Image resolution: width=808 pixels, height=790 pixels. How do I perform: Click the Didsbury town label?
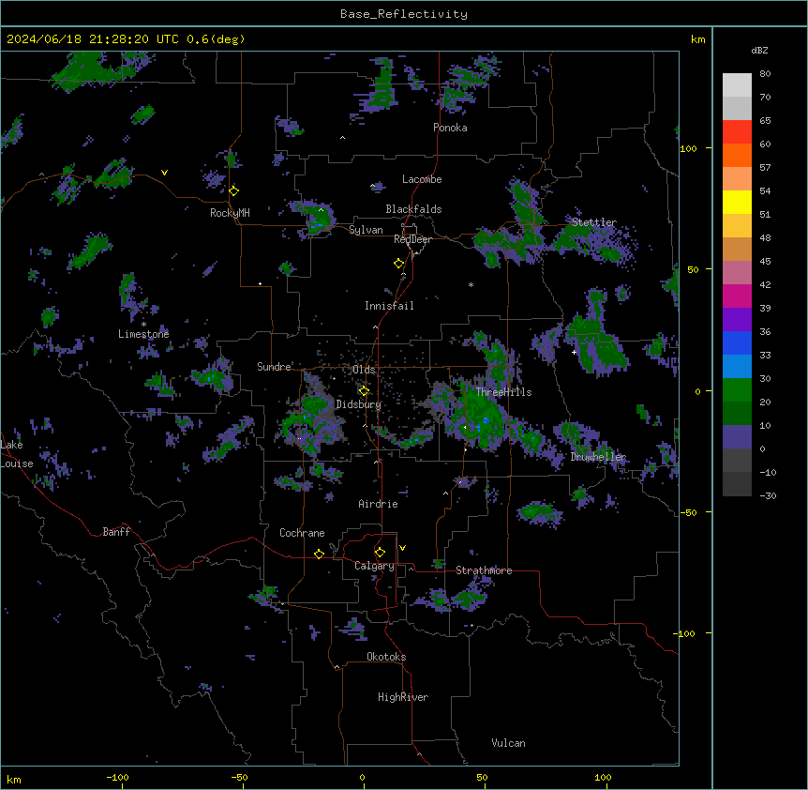359,404
